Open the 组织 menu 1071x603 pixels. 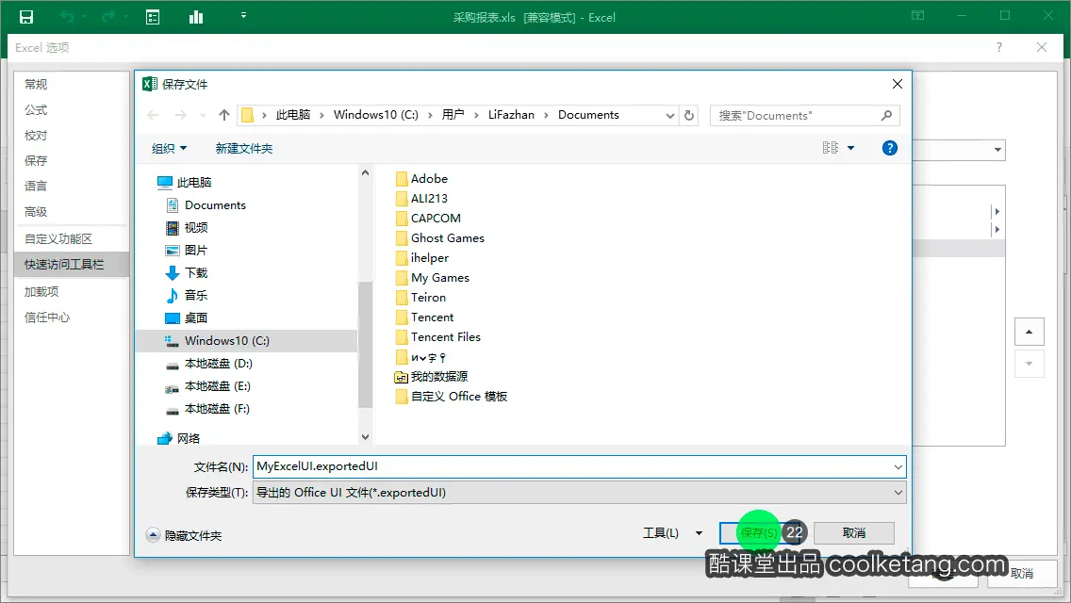click(x=169, y=148)
